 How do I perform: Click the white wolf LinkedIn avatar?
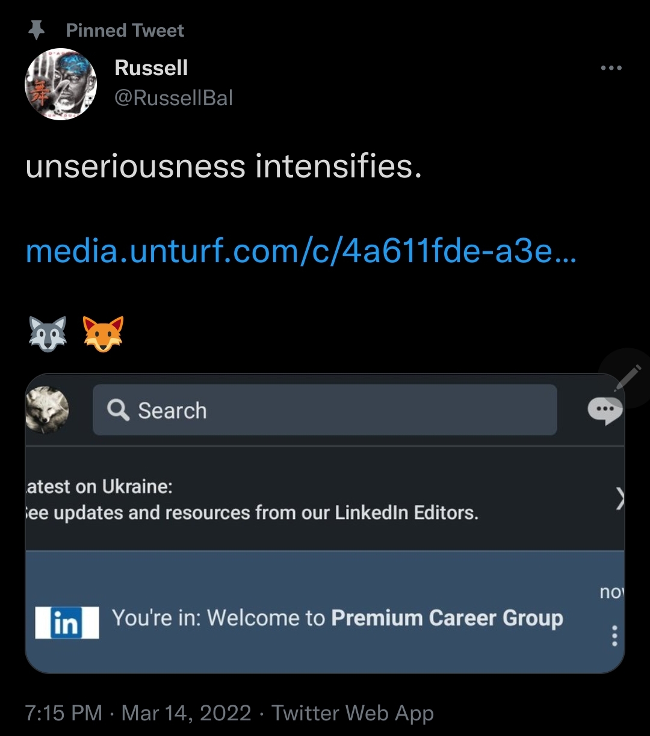(x=48, y=410)
